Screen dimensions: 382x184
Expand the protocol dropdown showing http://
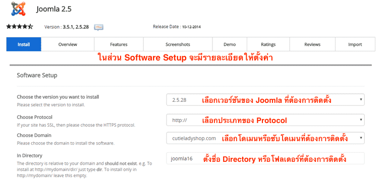[265, 120]
